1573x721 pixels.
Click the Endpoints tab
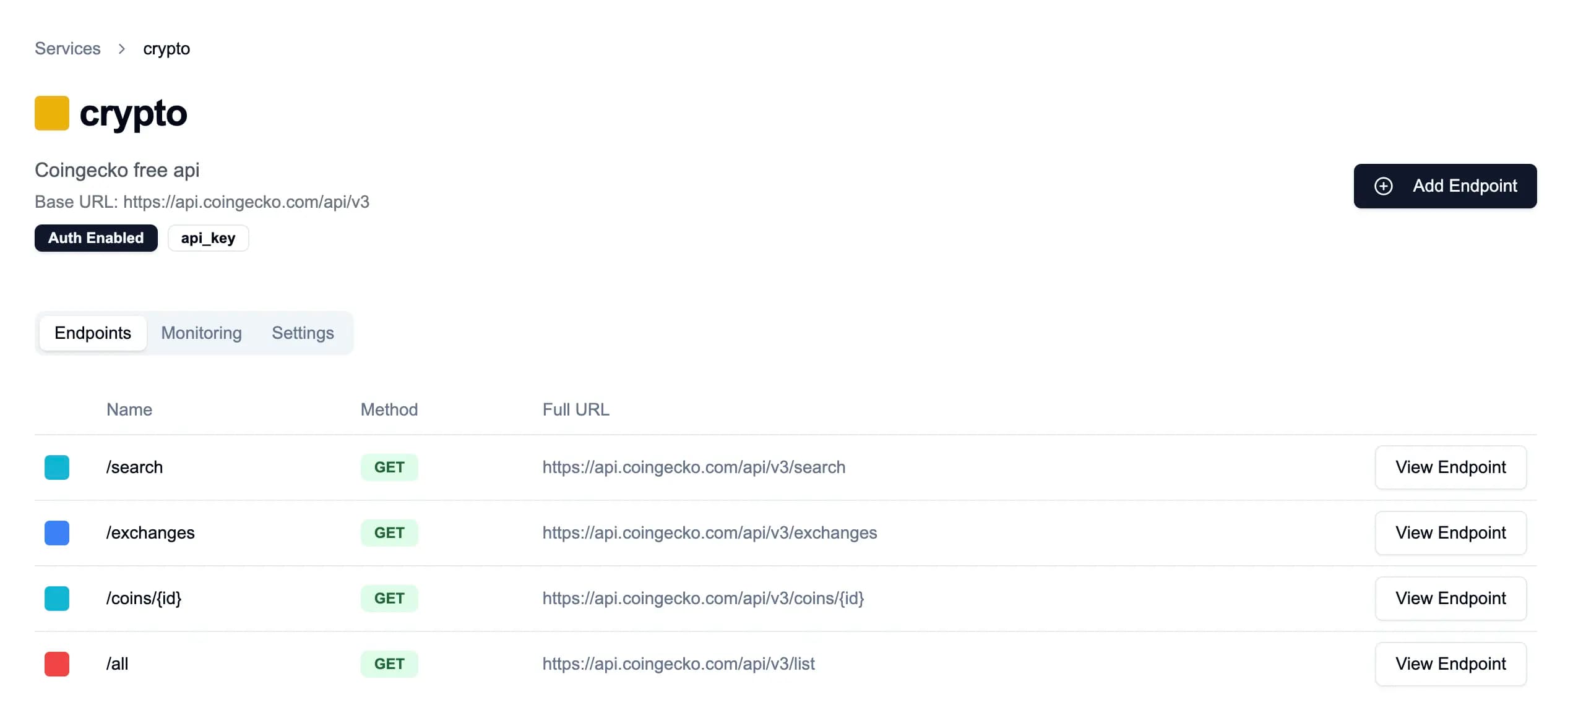[x=92, y=332]
